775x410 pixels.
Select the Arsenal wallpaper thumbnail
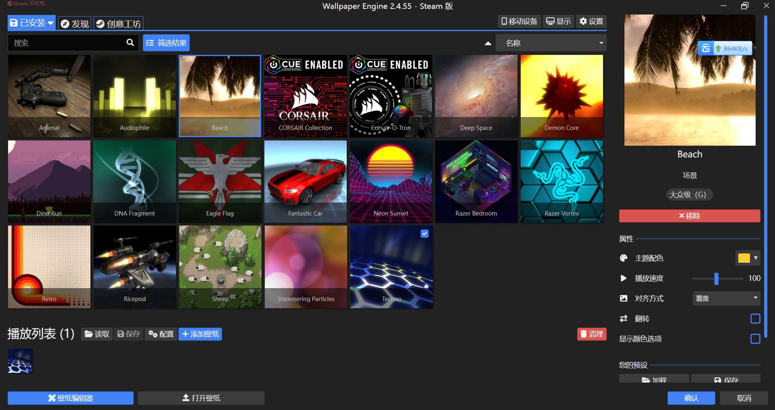49,96
